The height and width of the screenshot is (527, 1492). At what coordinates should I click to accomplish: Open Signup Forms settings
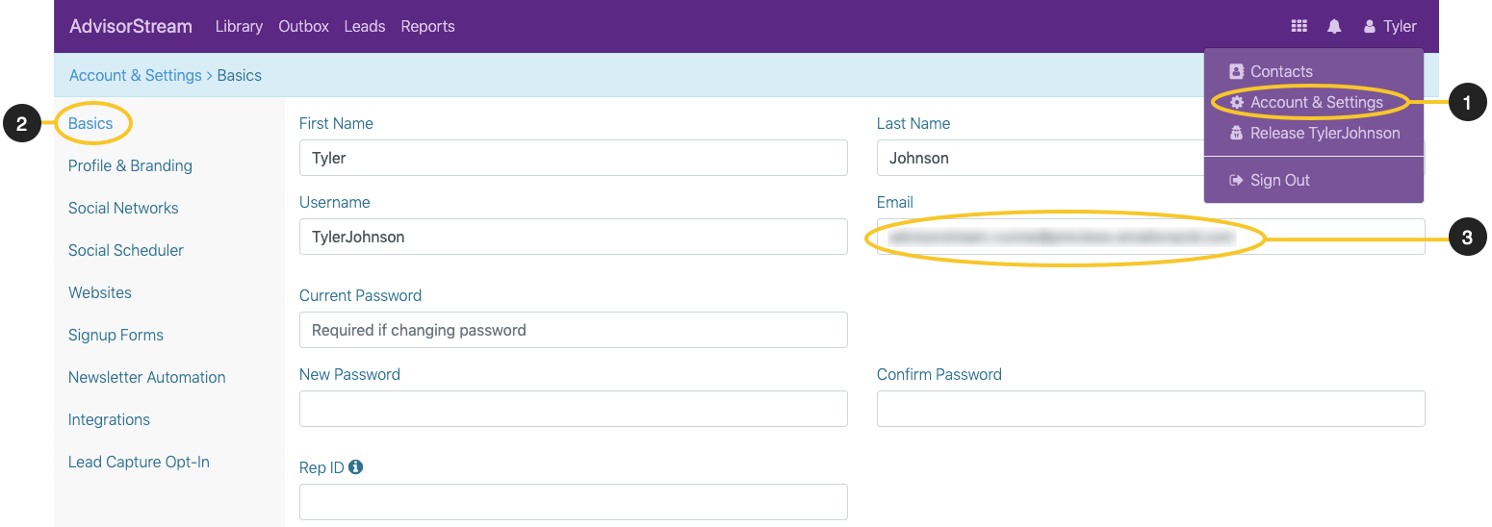116,335
